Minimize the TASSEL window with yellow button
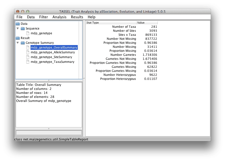The width and height of the screenshot is (225, 161). (x=23, y=12)
